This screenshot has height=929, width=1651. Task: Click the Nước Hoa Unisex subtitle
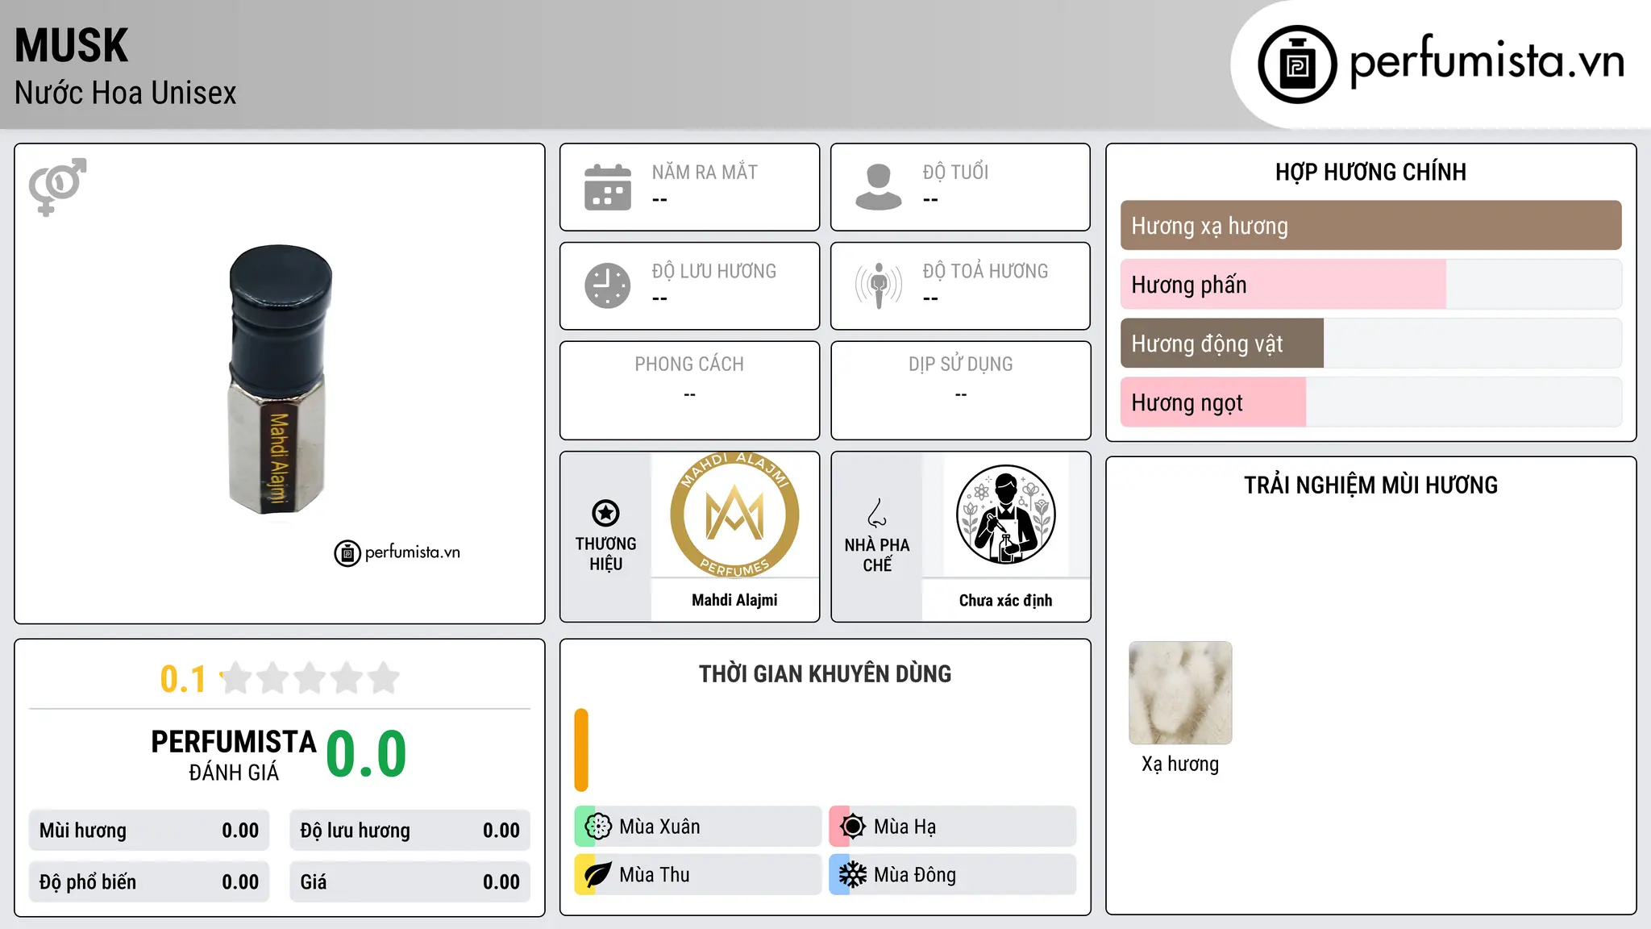click(x=126, y=94)
